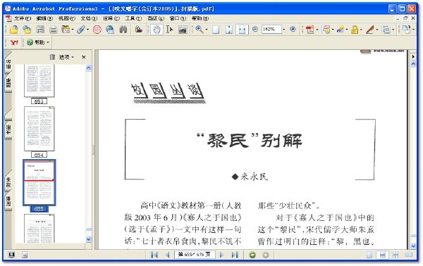Open the zoom percentage dropdown arrow
The image size is (423, 266).
[x=284, y=29]
